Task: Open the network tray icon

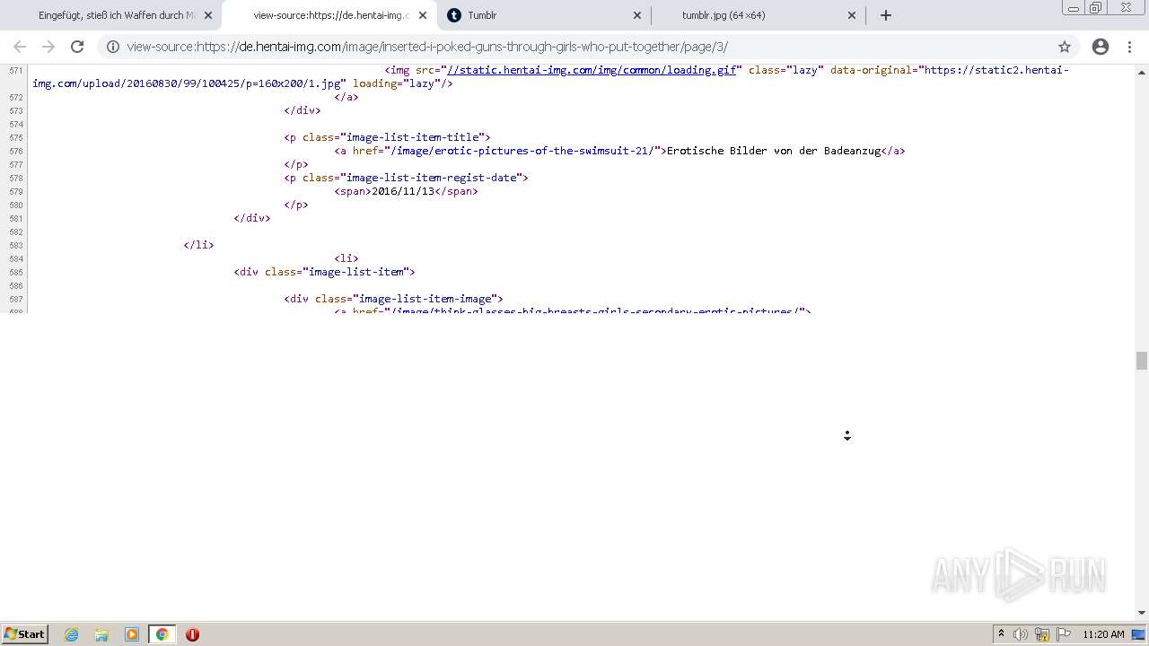Action: tap(1042, 634)
